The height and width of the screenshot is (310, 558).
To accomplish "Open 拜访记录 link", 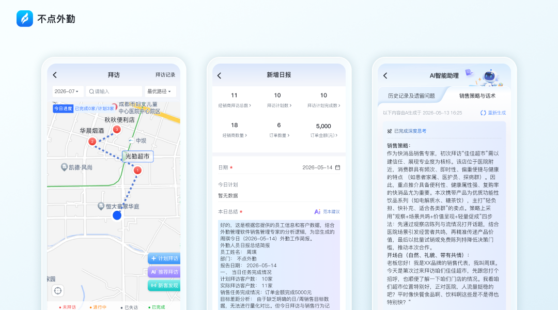I will [165, 75].
